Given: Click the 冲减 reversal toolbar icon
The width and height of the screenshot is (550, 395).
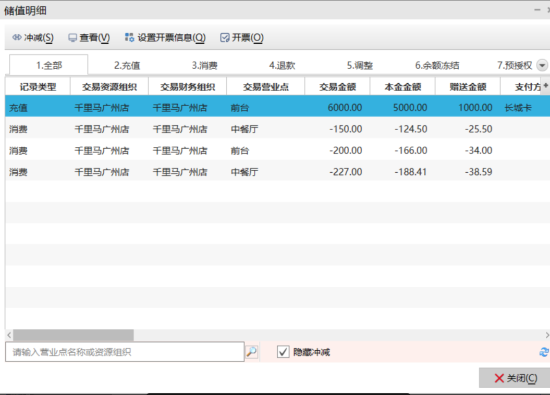Looking at the screenshot, I should point(17,37).
